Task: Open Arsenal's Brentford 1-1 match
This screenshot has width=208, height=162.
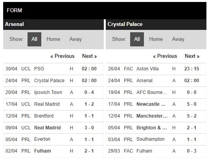Action: (x=53, y=116)
